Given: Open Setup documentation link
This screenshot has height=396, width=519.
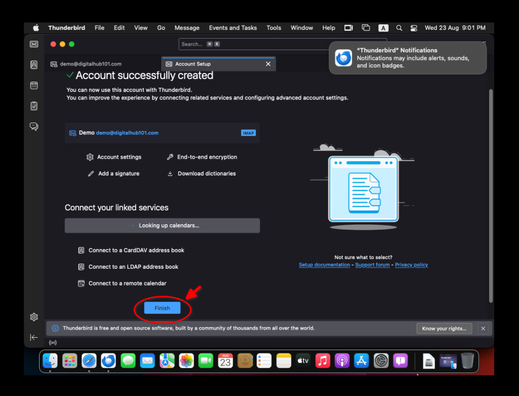Looking at the screenshot, I should click(x=324, y=265).
